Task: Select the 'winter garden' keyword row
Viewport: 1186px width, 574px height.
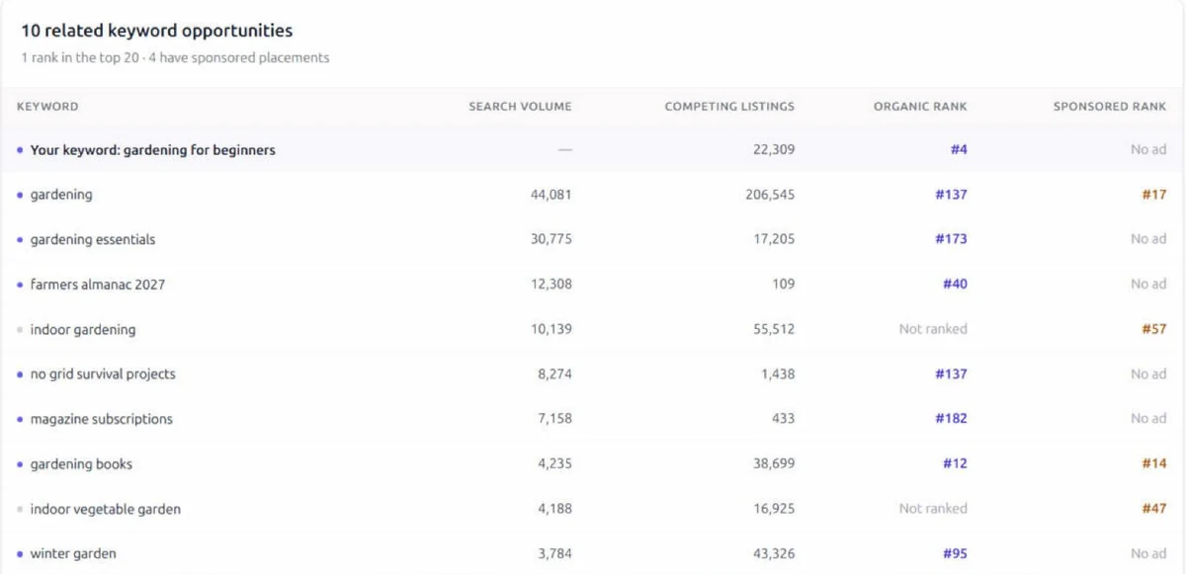Action: (593, 554)
